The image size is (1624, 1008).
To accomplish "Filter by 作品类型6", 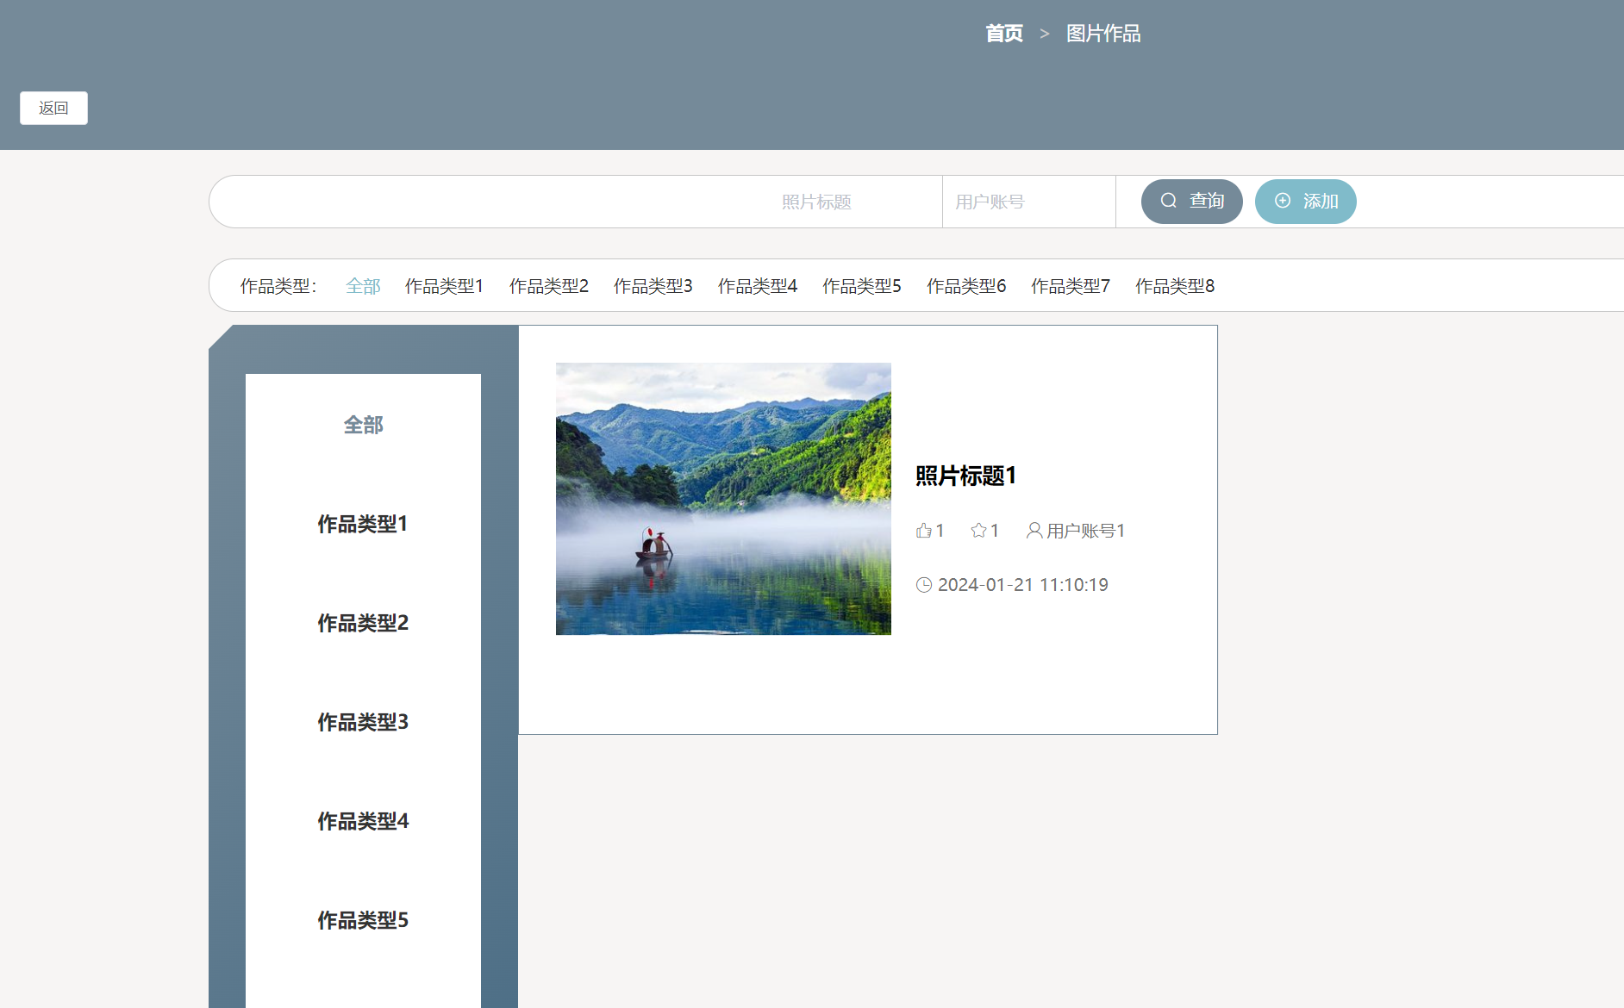I will [x=966, y=285].
